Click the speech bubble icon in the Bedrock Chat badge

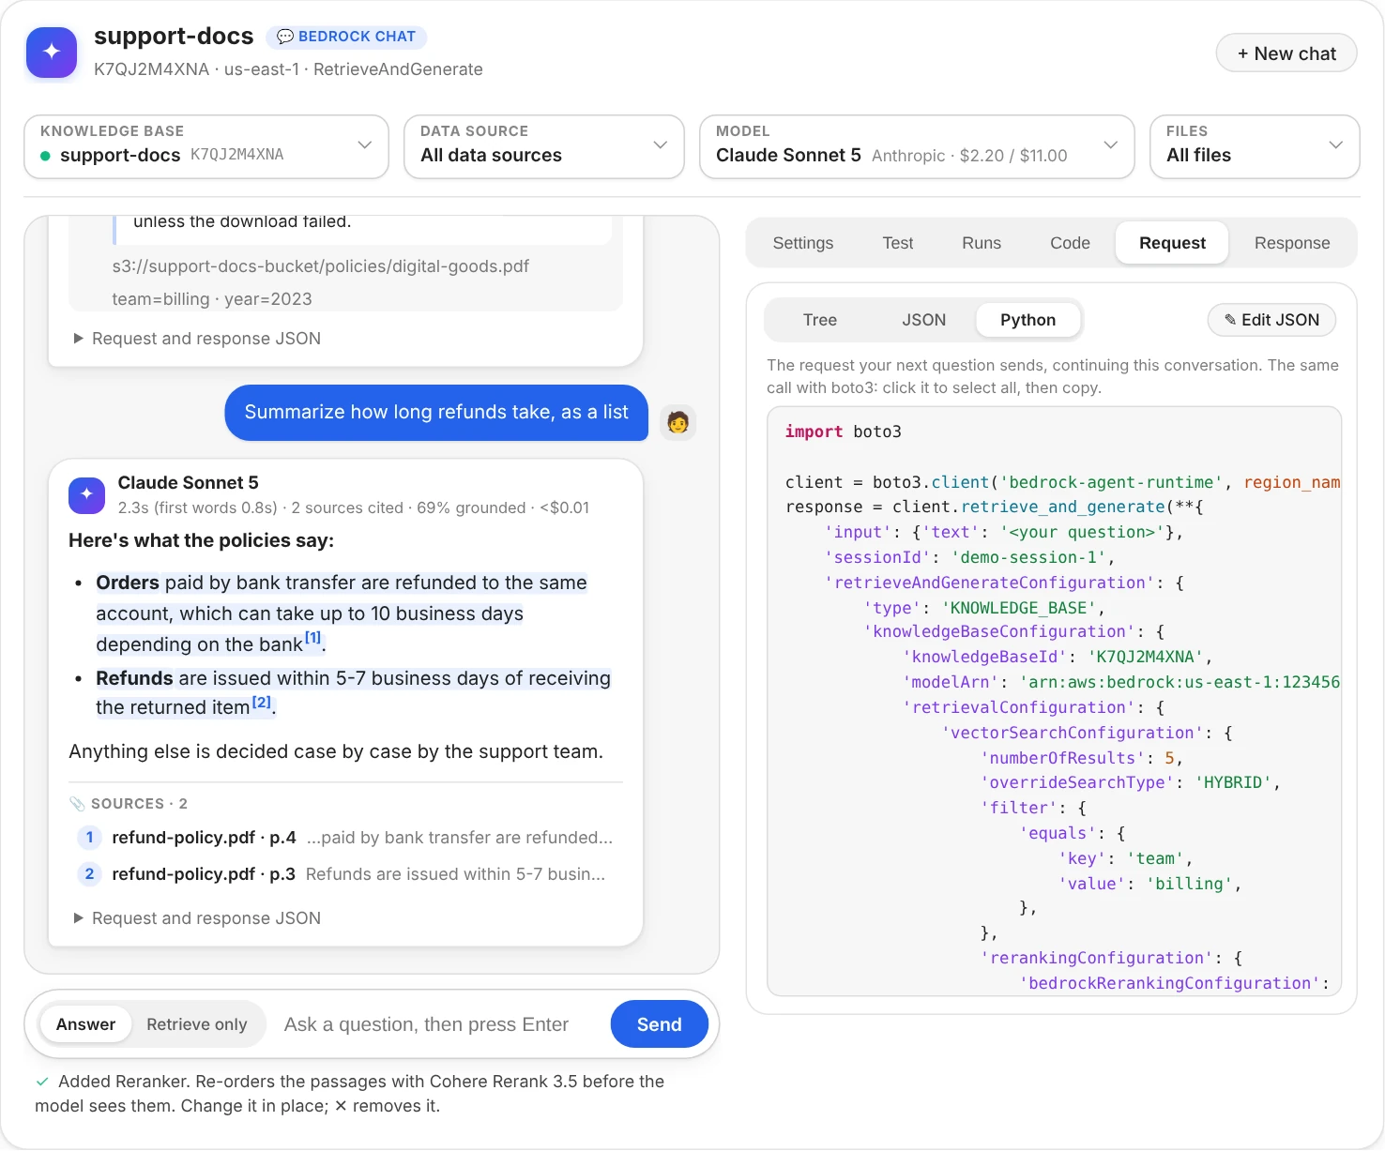click(x=285, y=37)
